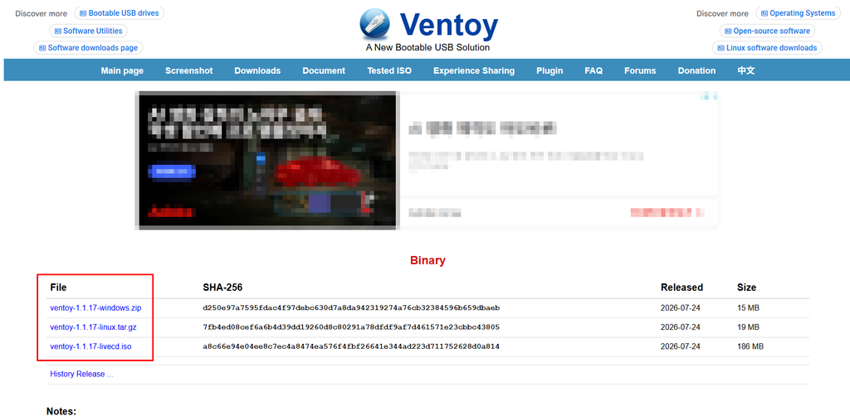Click the release date in the linux.tar.gz row
This screenshot has height=416, width=850.
(x=681, y=327)
